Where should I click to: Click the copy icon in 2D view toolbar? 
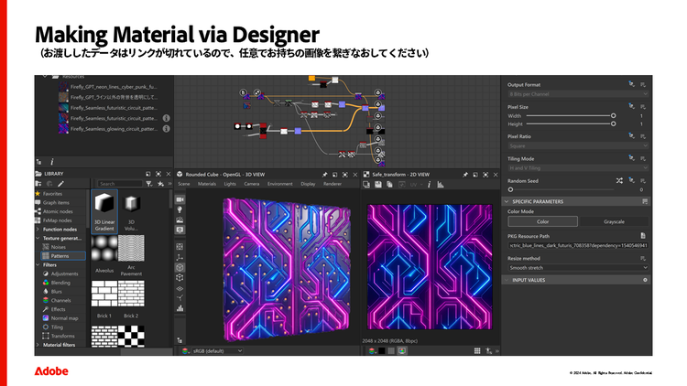[x=389, y=185]
